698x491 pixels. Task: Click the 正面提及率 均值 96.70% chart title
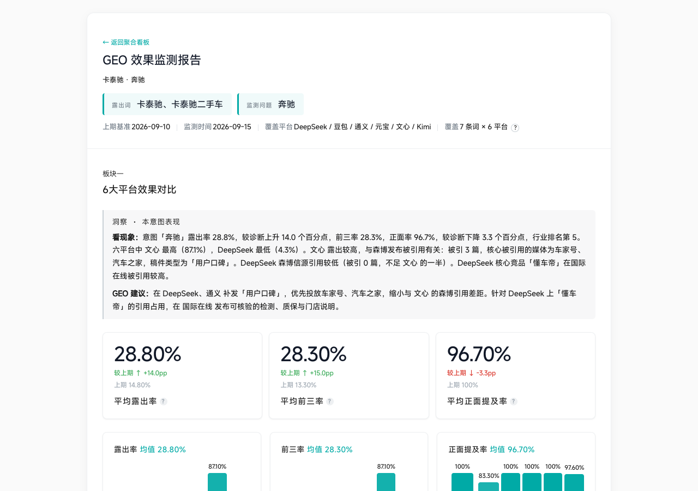(491, 450)
